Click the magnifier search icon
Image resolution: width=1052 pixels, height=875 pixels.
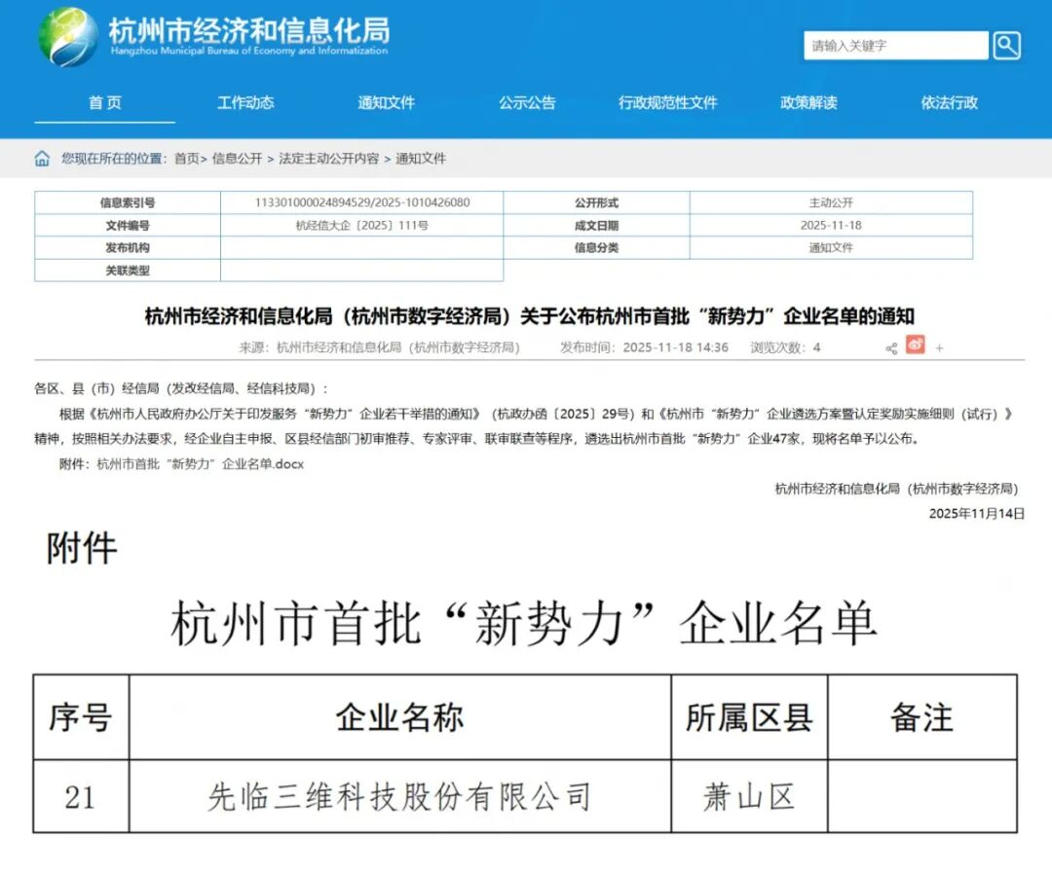tap(1007, 46)
